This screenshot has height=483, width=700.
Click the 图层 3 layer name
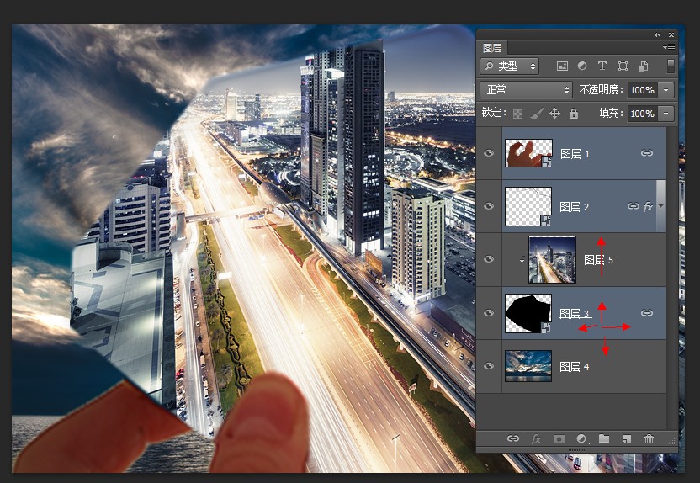575,313
